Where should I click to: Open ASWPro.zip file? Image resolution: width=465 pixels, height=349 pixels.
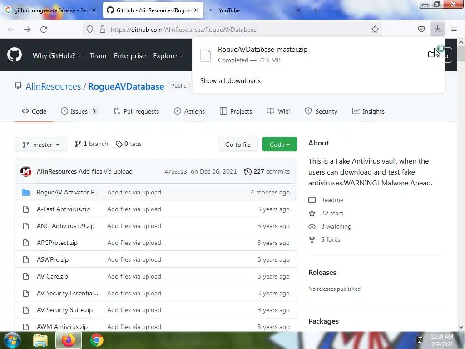[53, 259]
